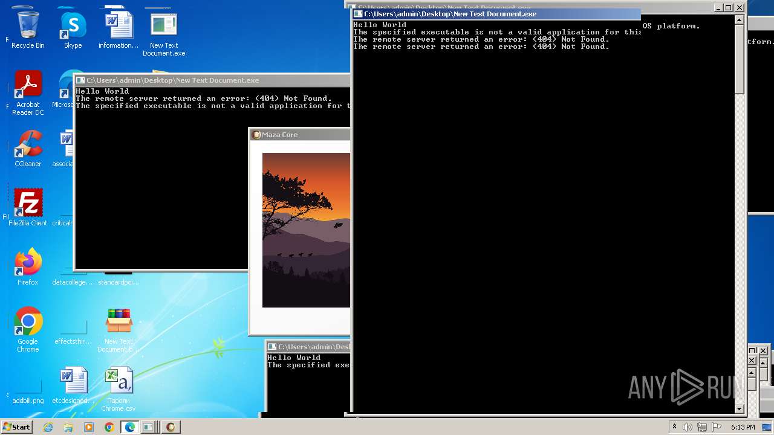Click scroll-up arrow of the front console
Viewport: 774px width, 435px height.
tap(739, 20)
